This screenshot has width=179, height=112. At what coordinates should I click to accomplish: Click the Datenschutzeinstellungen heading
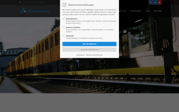pos(81,5)
